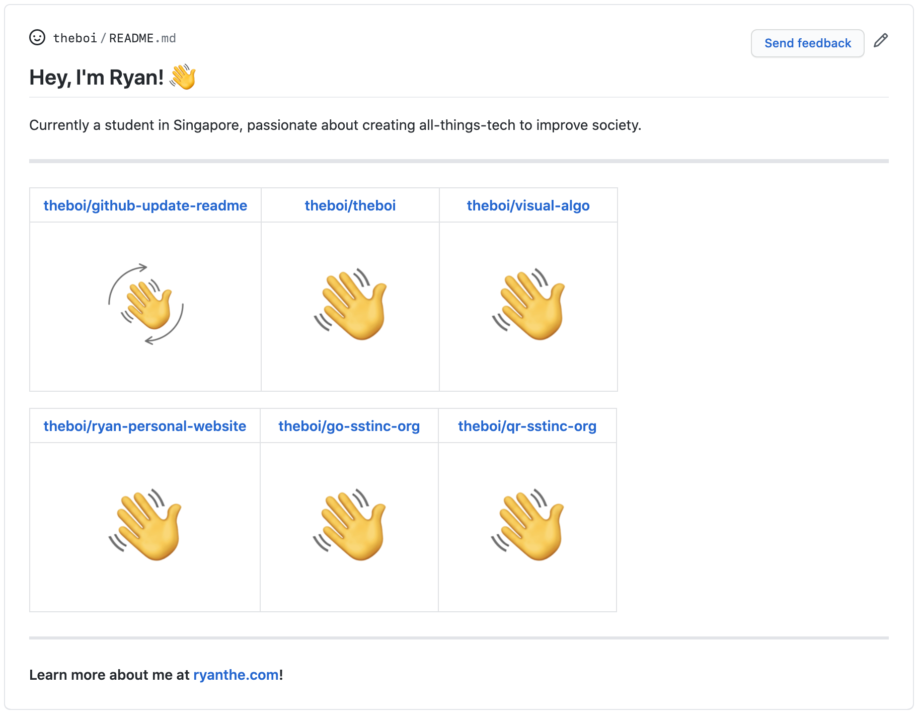Open theboi/go-sstinc-org repository link

click(349, 426)
